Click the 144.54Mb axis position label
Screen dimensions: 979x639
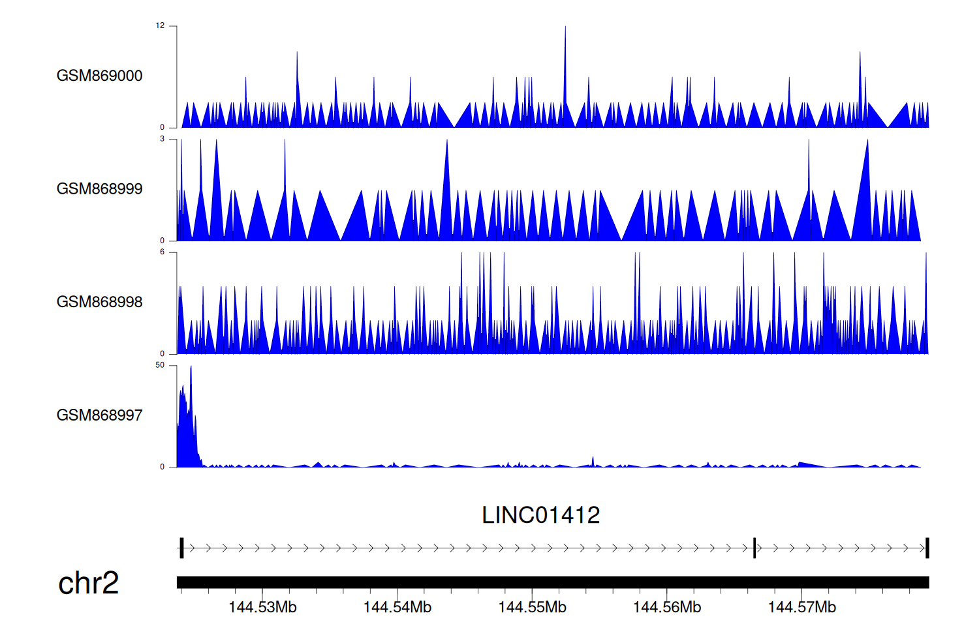click(x=397, y=608)
